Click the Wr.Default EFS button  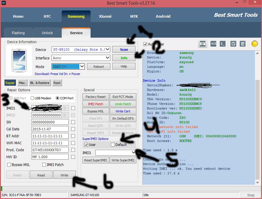pos(123,118)
